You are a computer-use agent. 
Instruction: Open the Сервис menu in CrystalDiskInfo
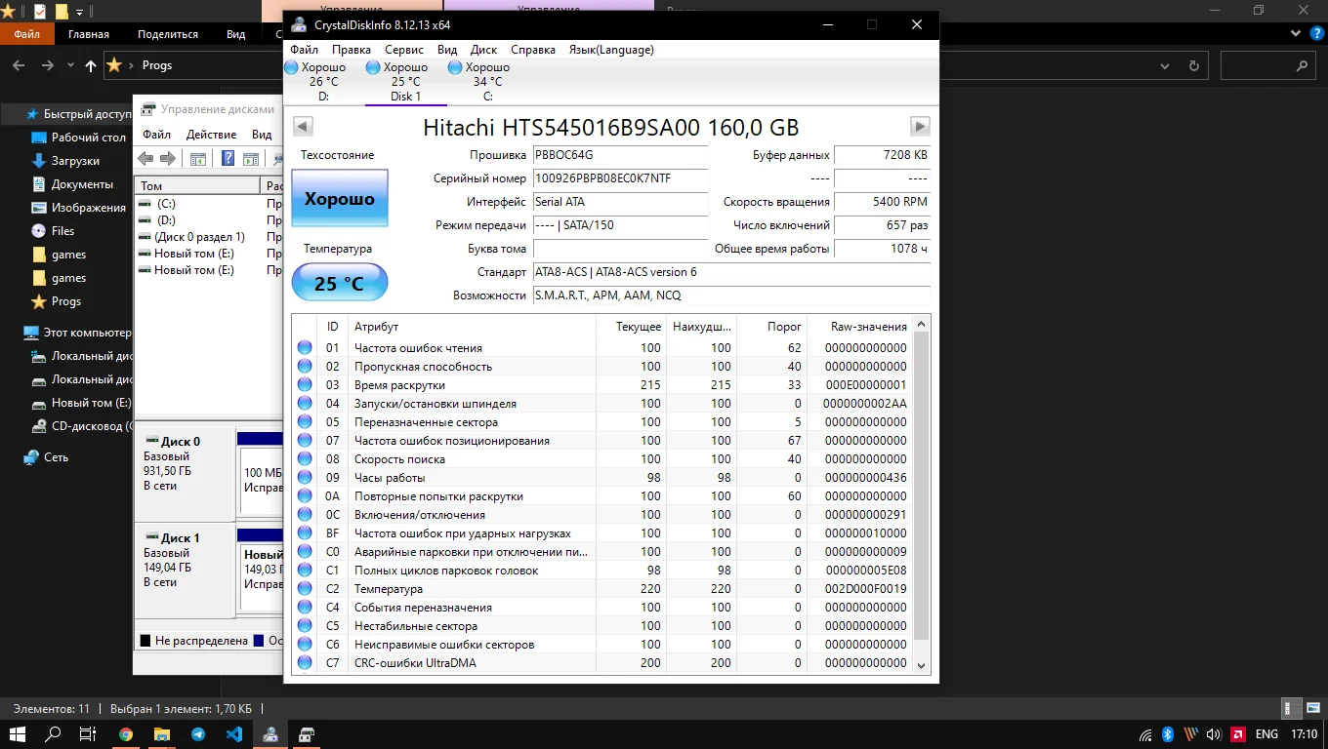403,50
